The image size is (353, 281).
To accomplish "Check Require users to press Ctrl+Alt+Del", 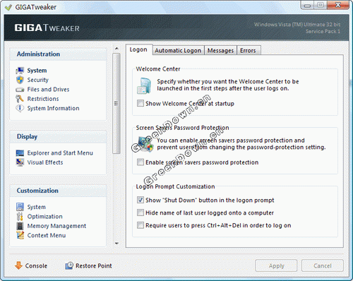I will (140, 225).
